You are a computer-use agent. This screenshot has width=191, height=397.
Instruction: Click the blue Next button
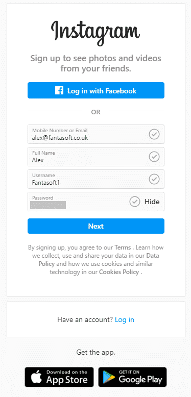(x=96, y=226)
